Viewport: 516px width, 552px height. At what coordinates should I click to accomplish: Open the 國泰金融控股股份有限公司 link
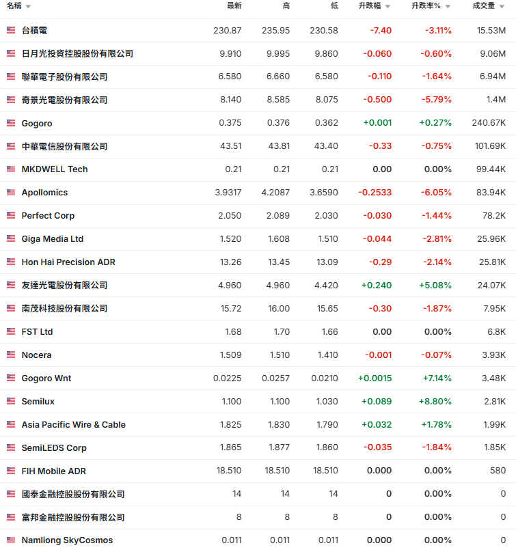[73, 494]
